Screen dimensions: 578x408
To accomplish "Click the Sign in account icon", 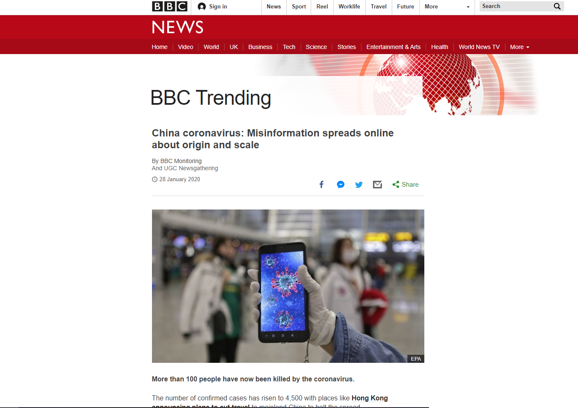I will point(202,6).
